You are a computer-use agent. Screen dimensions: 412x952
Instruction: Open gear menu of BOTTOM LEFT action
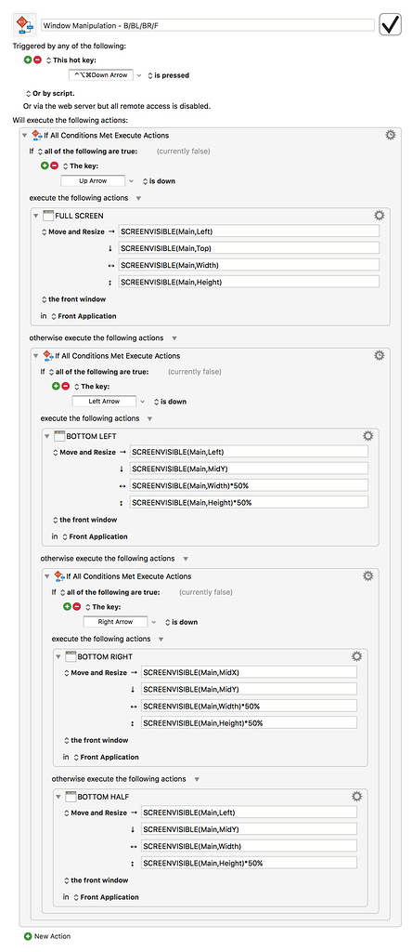(x=367, y=435)
